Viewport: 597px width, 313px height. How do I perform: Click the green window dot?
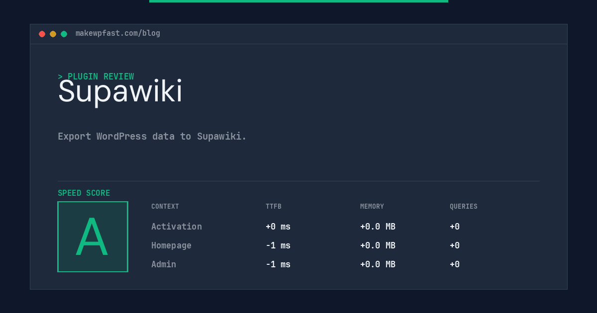coord(64,34)
